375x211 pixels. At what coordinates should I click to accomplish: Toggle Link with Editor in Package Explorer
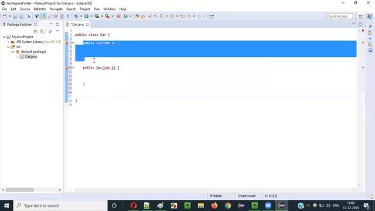pyautogui.click(x=42, y=31)
